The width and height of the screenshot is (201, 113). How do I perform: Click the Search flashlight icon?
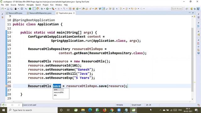point(90,9)
